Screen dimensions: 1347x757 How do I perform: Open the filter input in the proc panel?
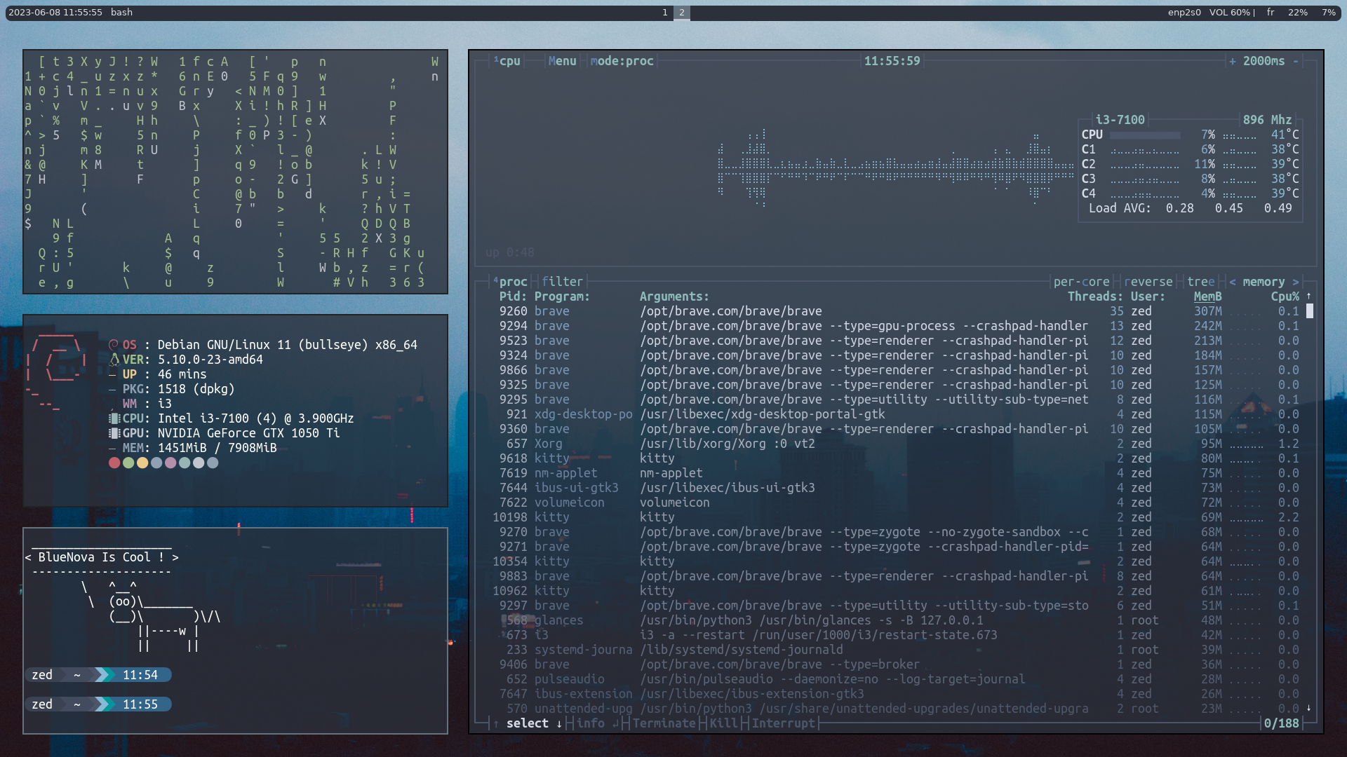pos(563,281)
